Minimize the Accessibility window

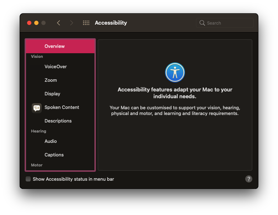36,23
